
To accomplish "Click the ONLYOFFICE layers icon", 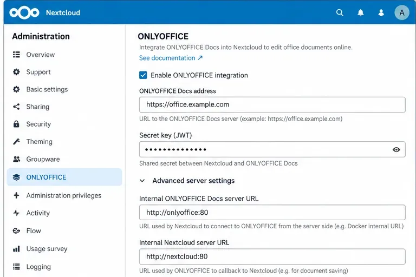I will tap(16, 177).
